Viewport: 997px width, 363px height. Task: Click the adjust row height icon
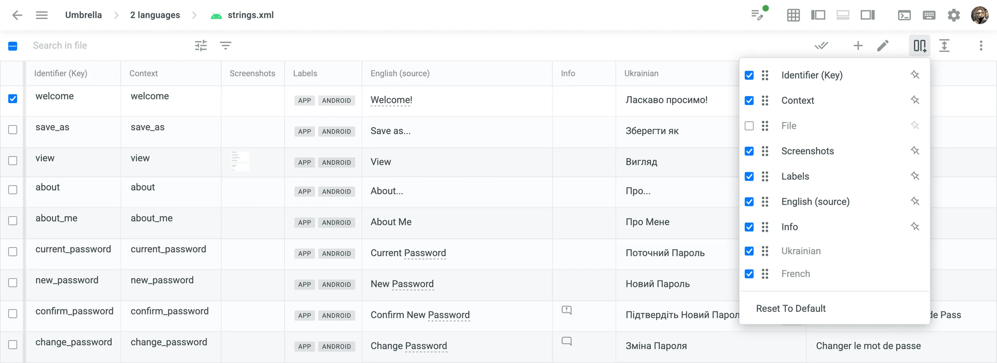pyautogui.click(x=945, y=45)
